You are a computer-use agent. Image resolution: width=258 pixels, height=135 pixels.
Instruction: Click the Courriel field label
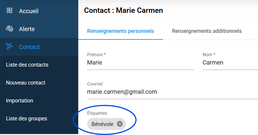click(95, 84)
